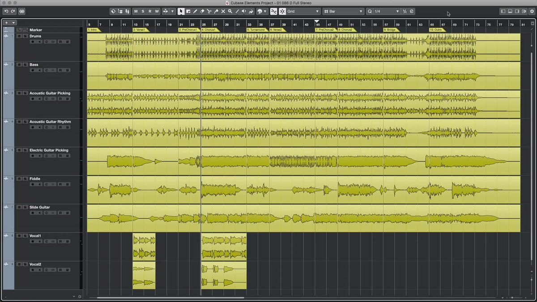Click the Undo arrow icon
Viewport: 537px width, 302px height.
tap(6, 11)
